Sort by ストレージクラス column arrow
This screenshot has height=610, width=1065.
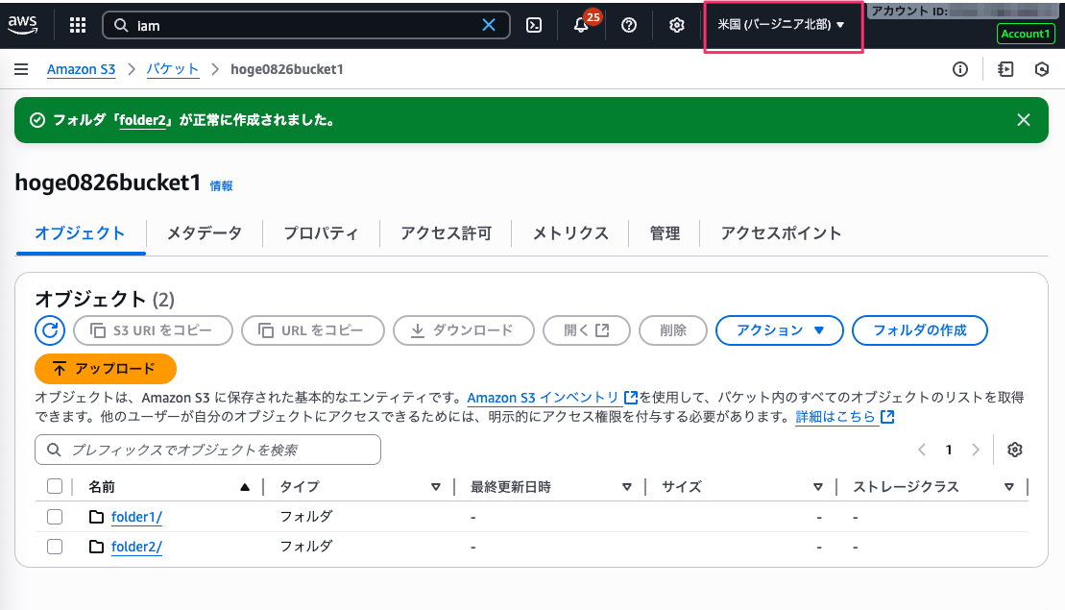[1008, 487]
